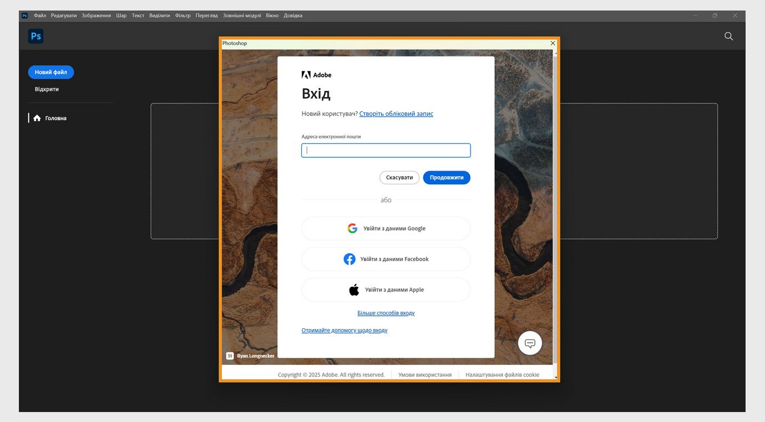The width and height of the screenshot is (765, 422).
Task: Open the Умови використання footer link
Action: point(425,375)
